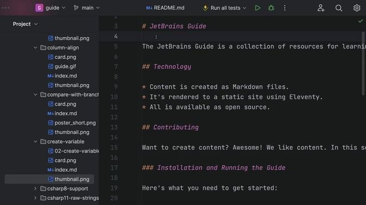Click the '## Contributing' heading
This screenshot has height=205, width=366.
[170, 128]
